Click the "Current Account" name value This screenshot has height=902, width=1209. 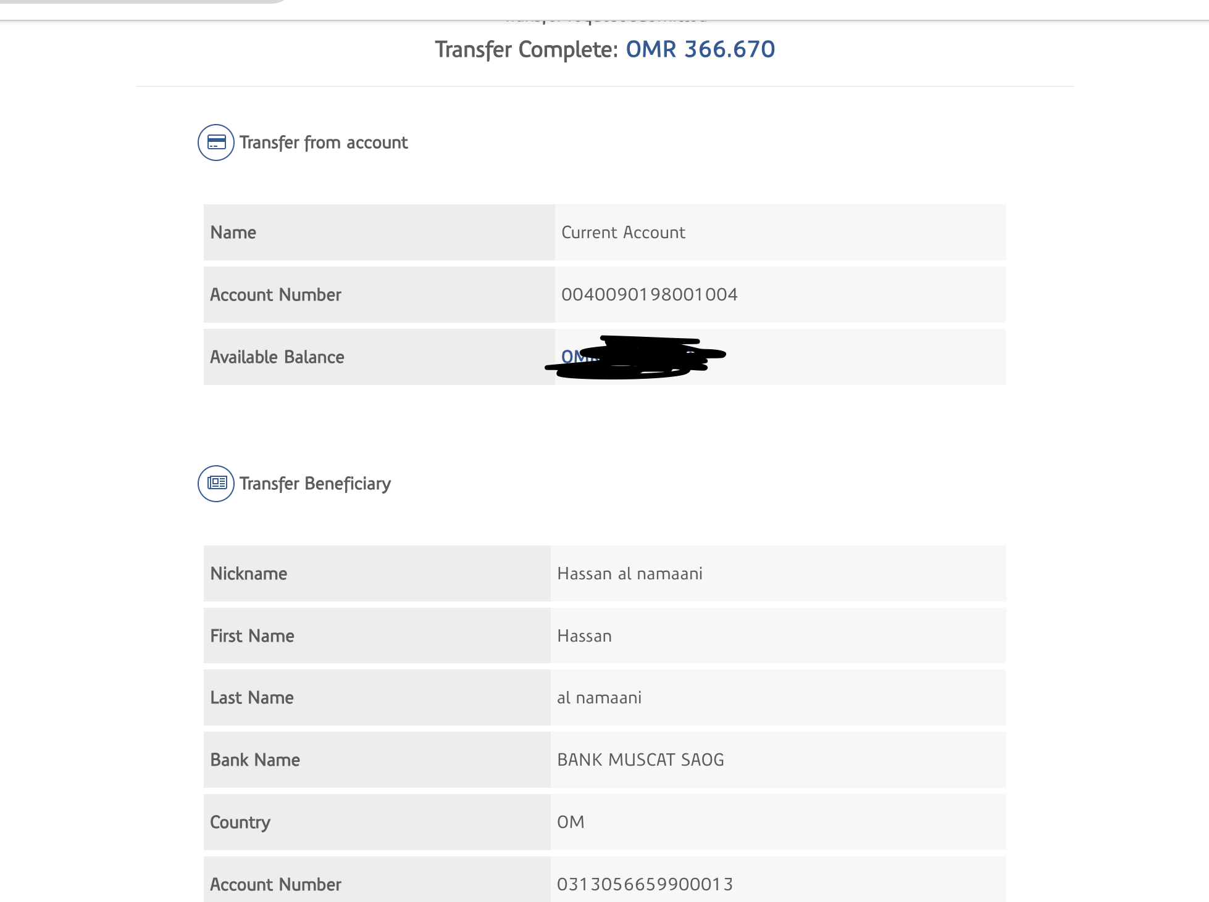pyautogui.click(x=623, y=233)
